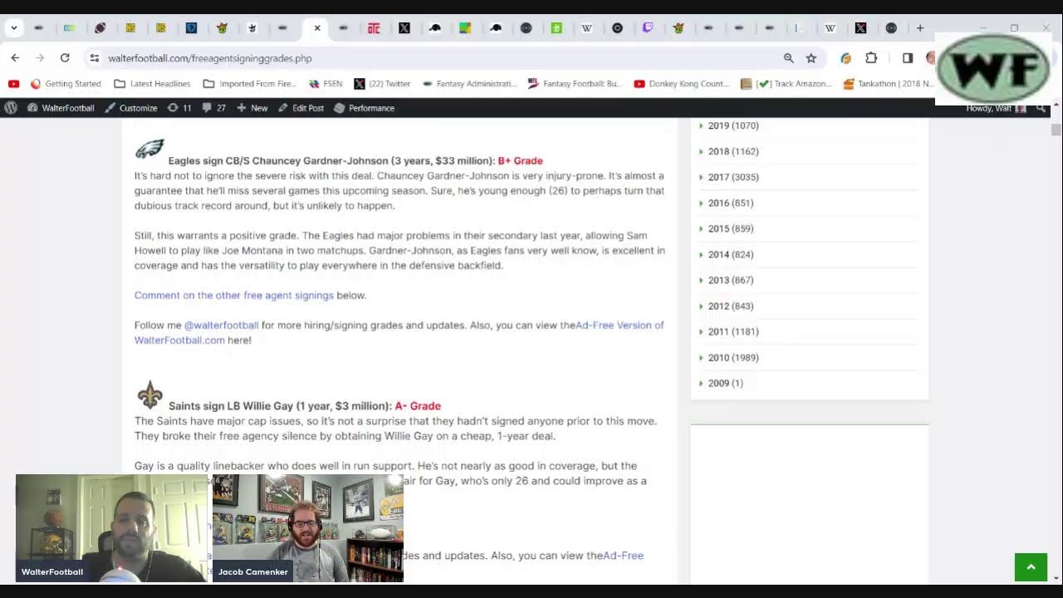Viewport: 1063px width, 598px height.
Task: Click the address bar URL field
Action: [440, 58]
